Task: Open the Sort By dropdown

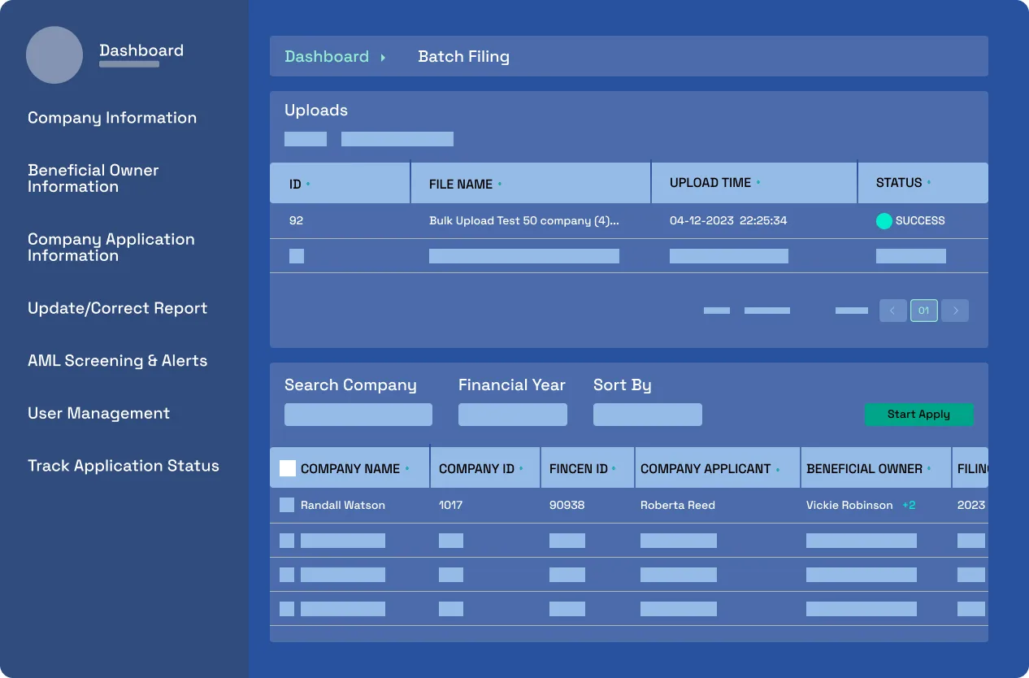Action: 647,415
